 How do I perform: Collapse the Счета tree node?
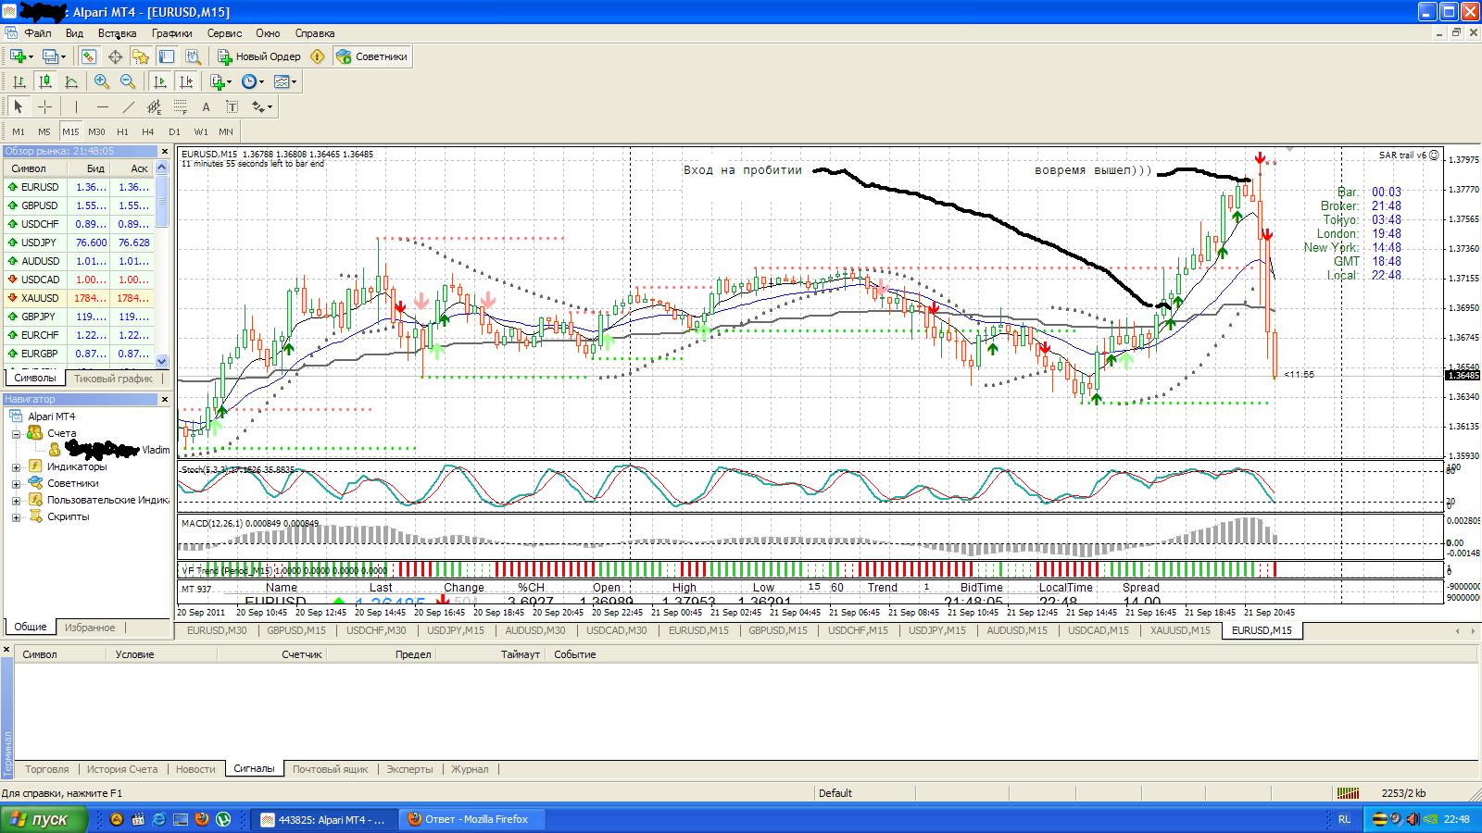pos(16,433)
